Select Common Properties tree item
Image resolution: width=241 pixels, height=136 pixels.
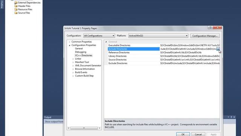[x=81, y=42]
